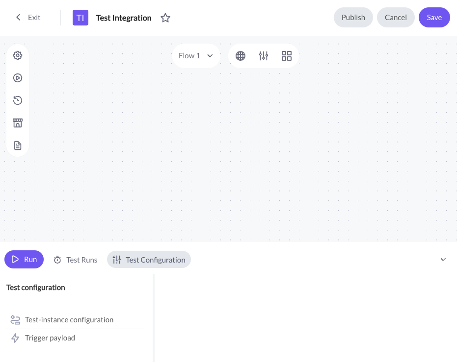This screenshot has width=457, height=362.
Task: Select the Test Configuration tab
Action: (x=149, y=260)
